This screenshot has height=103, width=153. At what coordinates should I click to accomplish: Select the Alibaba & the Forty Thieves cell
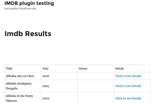23,98
